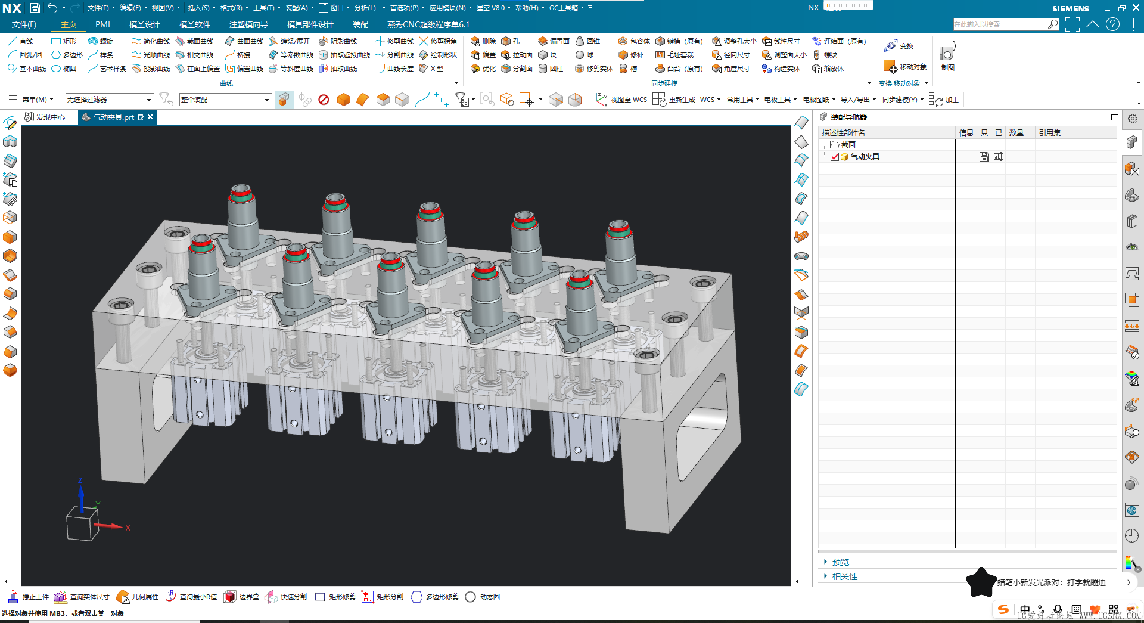Click the 边界盒 bounding box tool
Screen dimensions: 1144x623
click(x=241, y=597)
